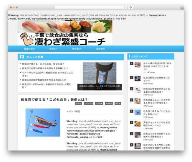This screenshot has height=162, width=192.
Task: Click the dark caption overlay on hourglass image
Action: coord(99,87)
